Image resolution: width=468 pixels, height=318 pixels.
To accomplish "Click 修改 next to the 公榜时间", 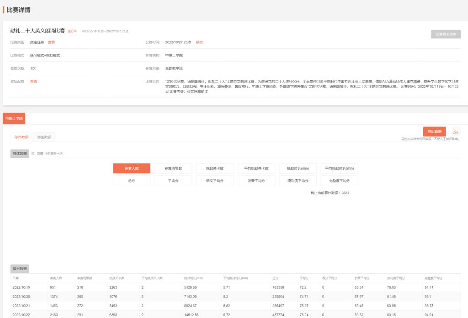I will (199, 42).
